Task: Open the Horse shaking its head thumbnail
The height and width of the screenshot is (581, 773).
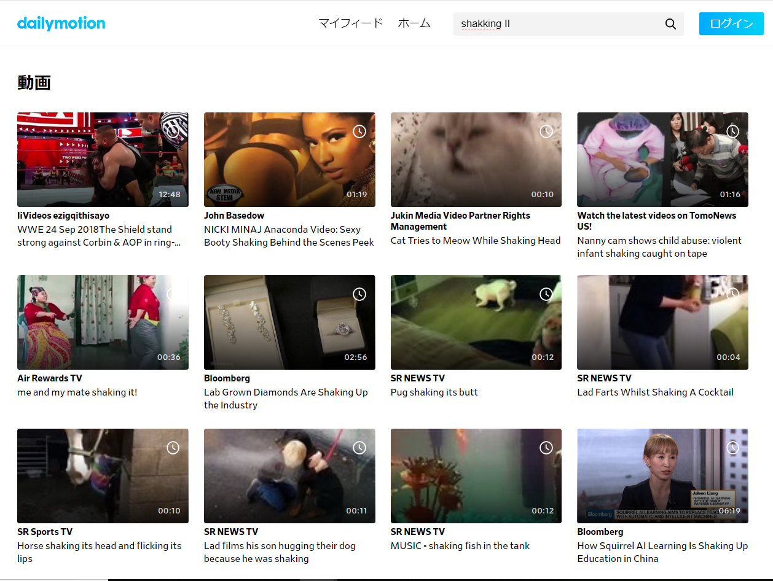Action: (103, 476)
